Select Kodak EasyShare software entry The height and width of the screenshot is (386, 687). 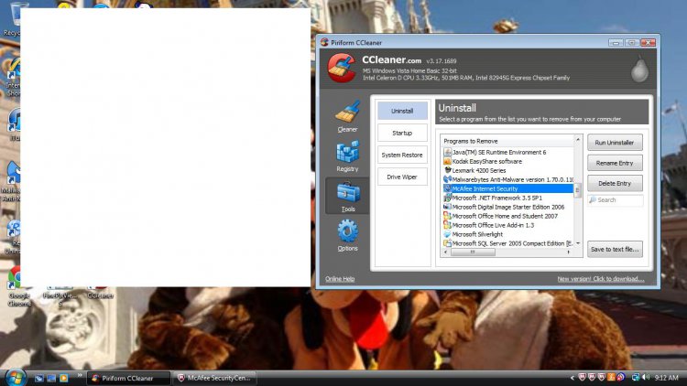(x=507, y=162)
